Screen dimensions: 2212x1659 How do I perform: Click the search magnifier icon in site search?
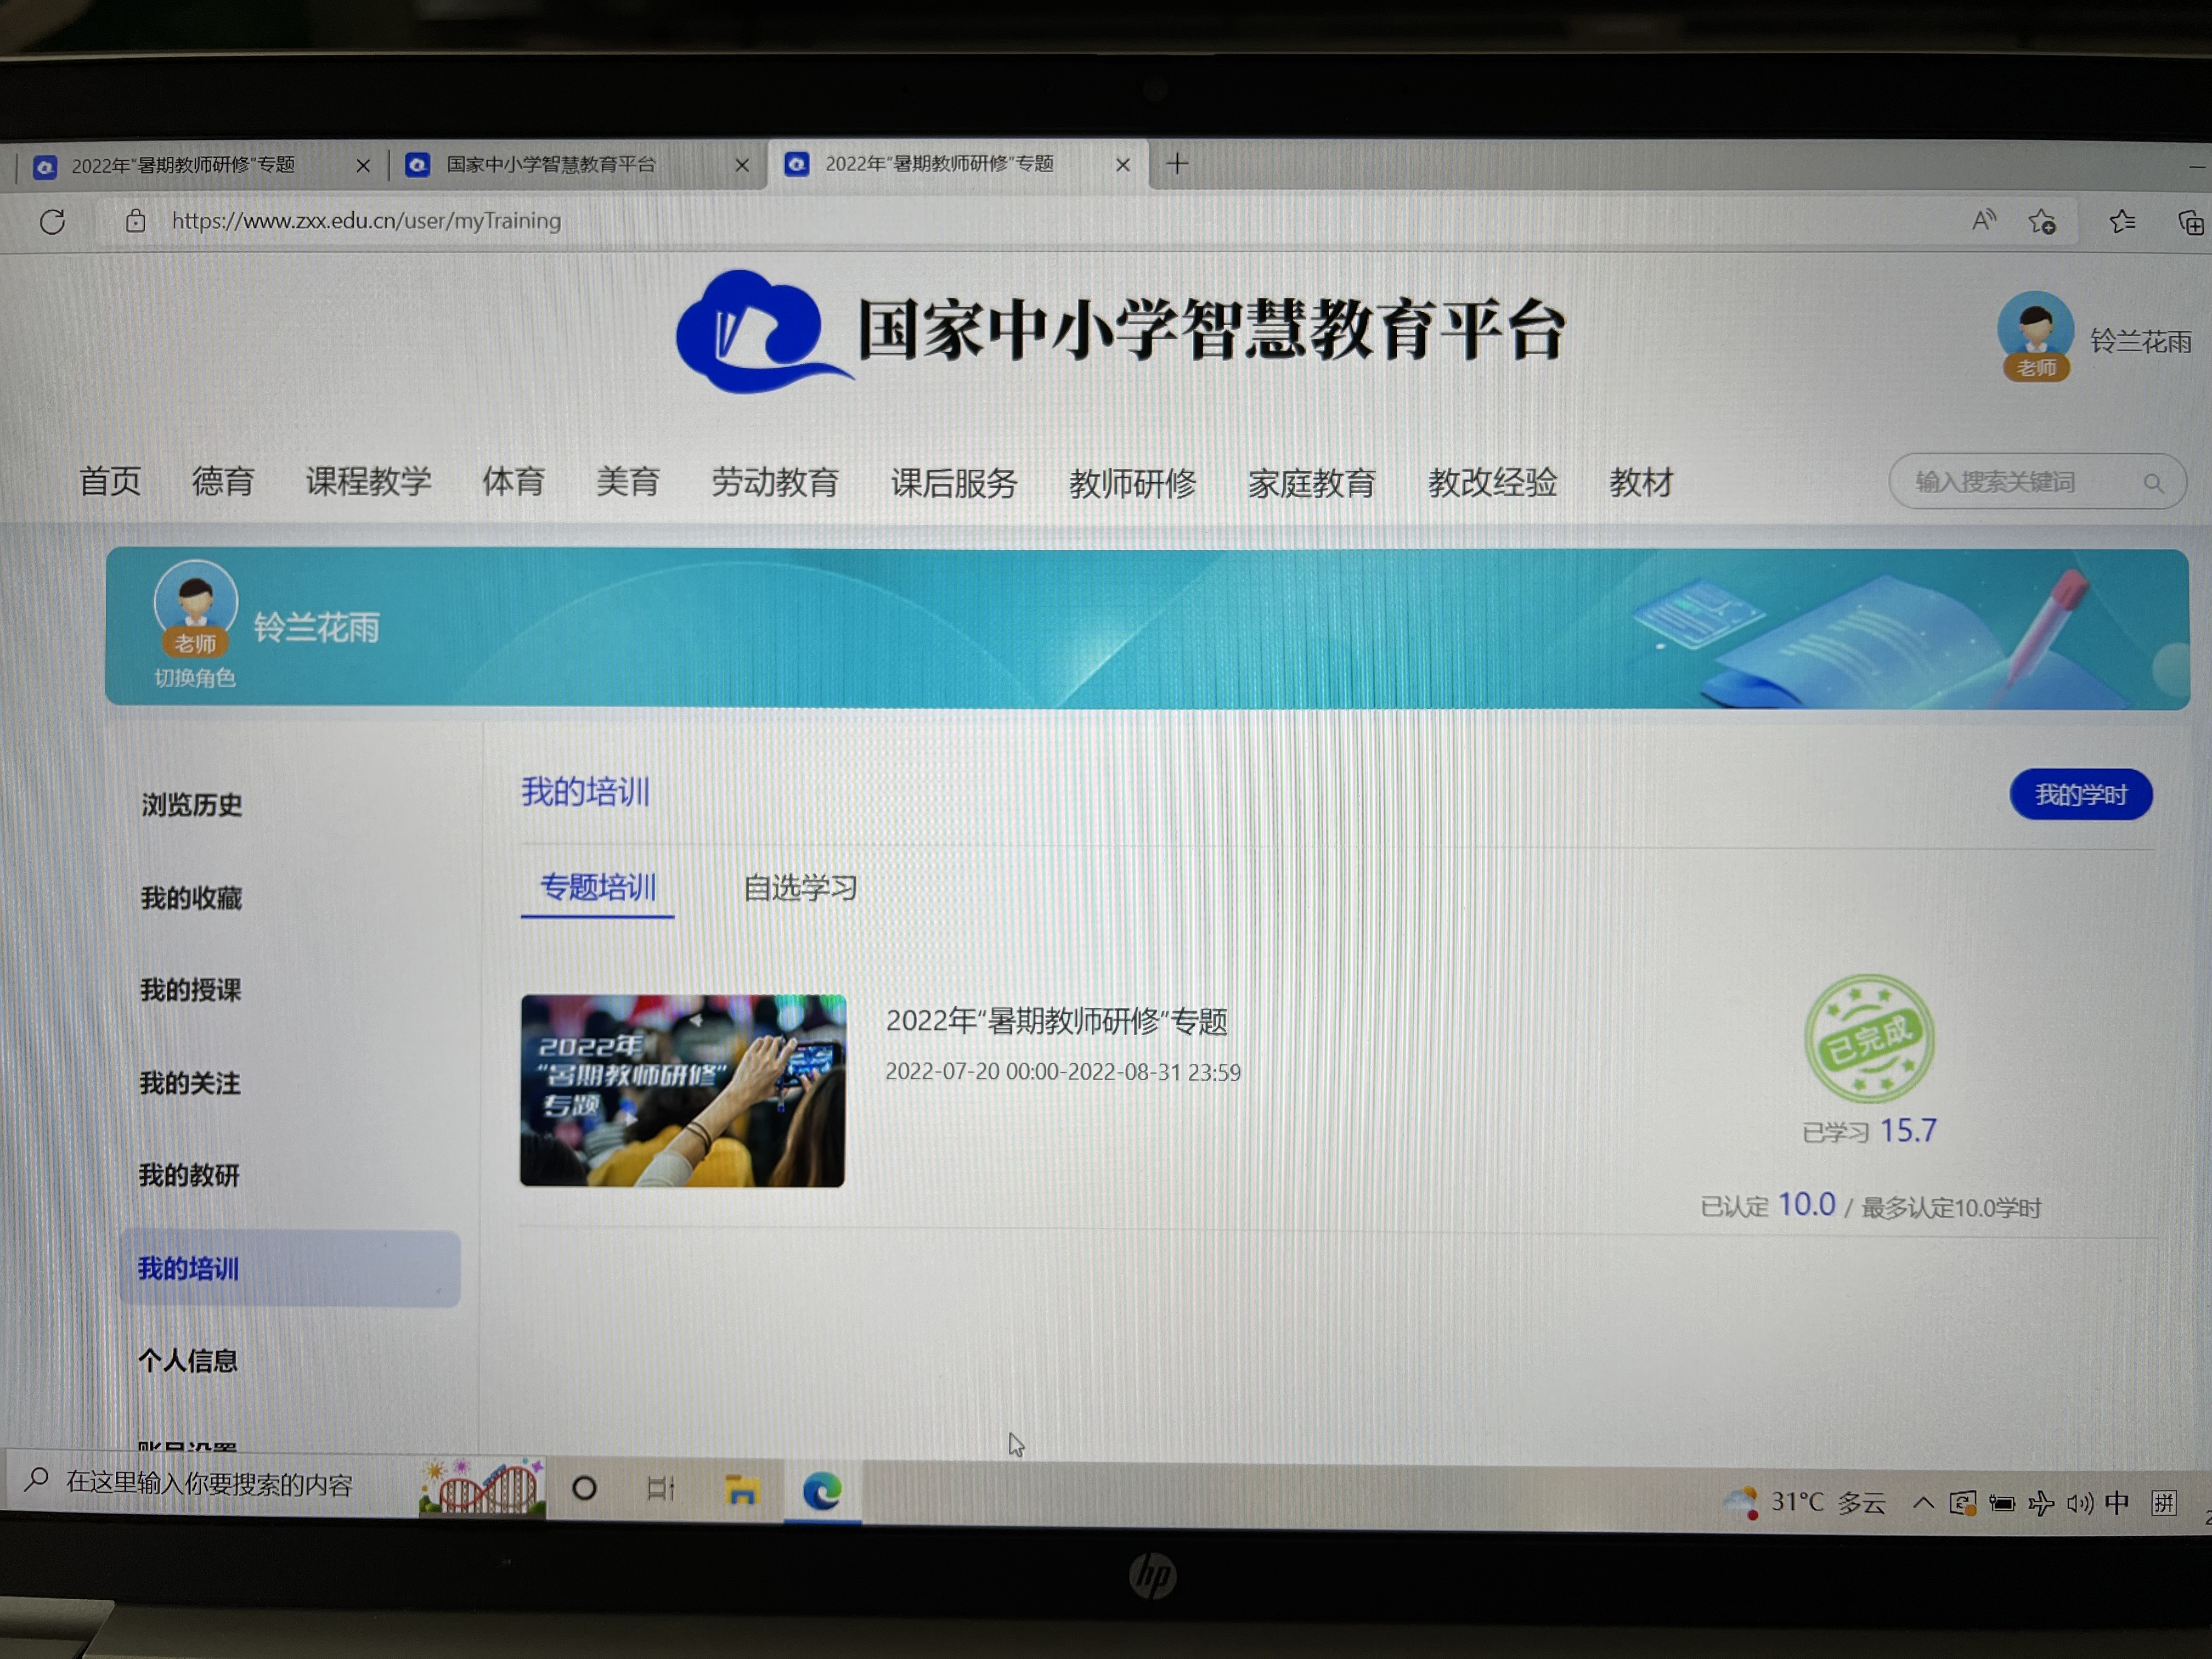coord(2153,484)
